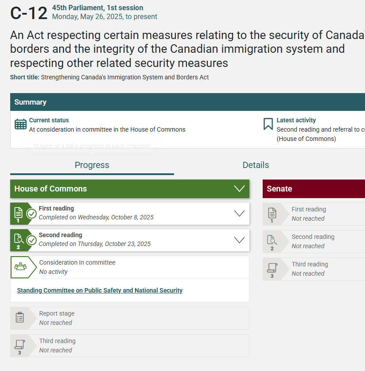Click the House second reading magnifier icon
The height and width of the screenshot is (371, 365).
click(18, 240)
